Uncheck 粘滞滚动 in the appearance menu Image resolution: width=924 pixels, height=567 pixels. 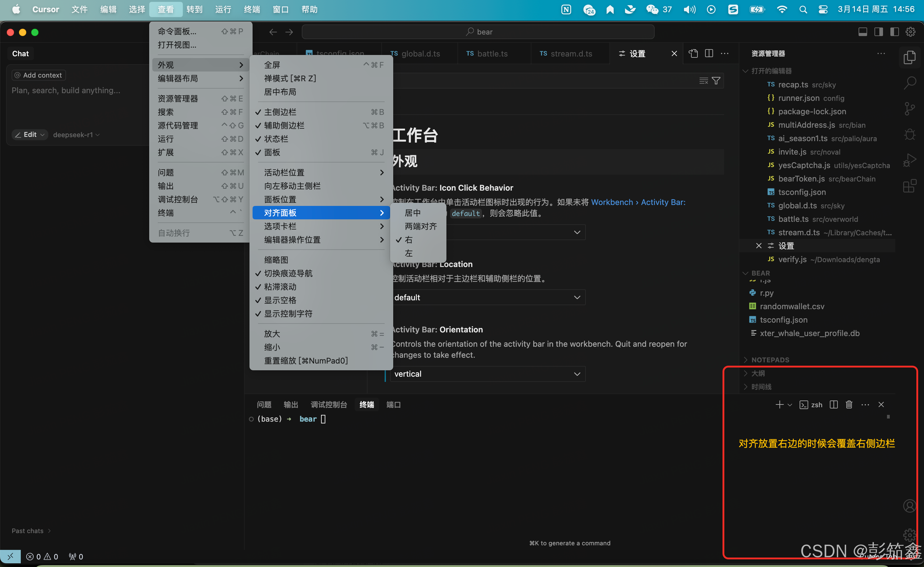[280, 287]
